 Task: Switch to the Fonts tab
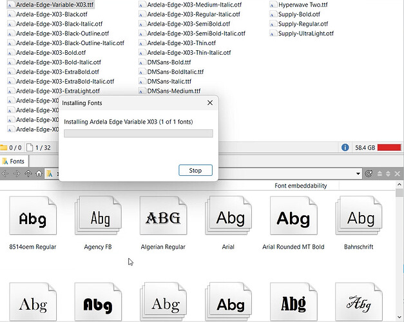point(14,161)
